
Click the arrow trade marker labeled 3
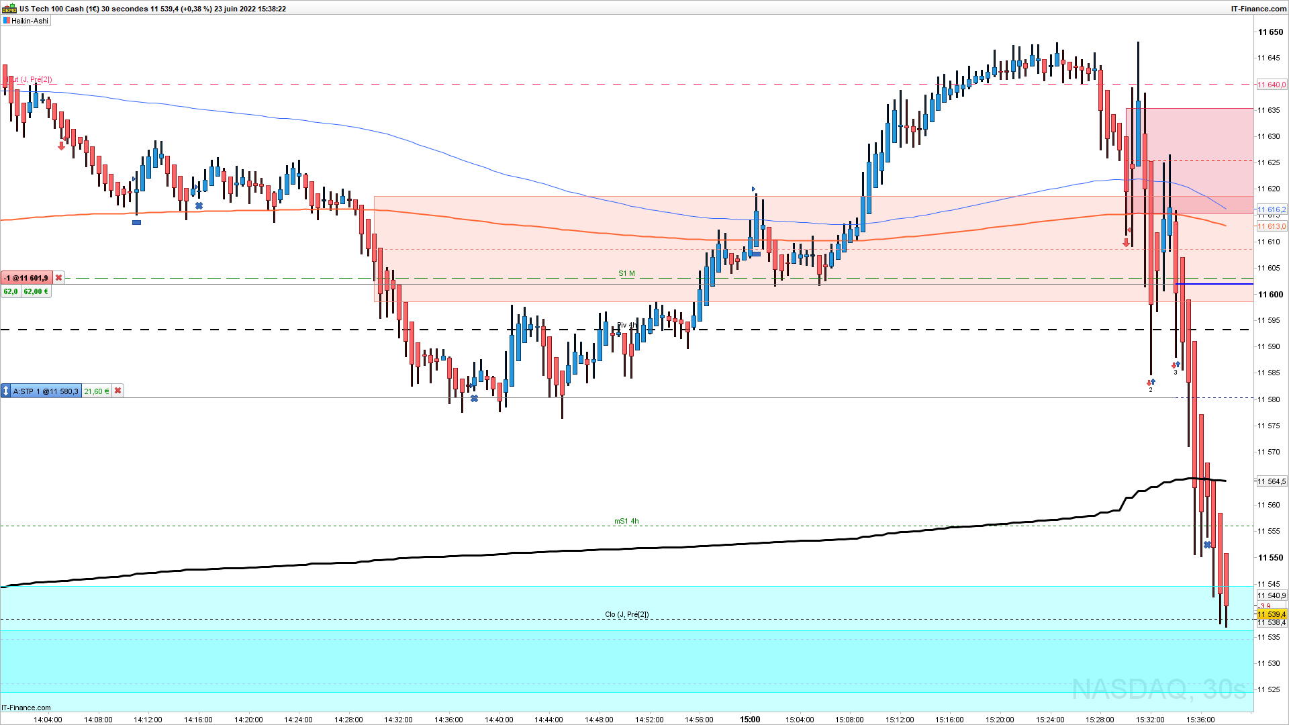click(1176, 365)
